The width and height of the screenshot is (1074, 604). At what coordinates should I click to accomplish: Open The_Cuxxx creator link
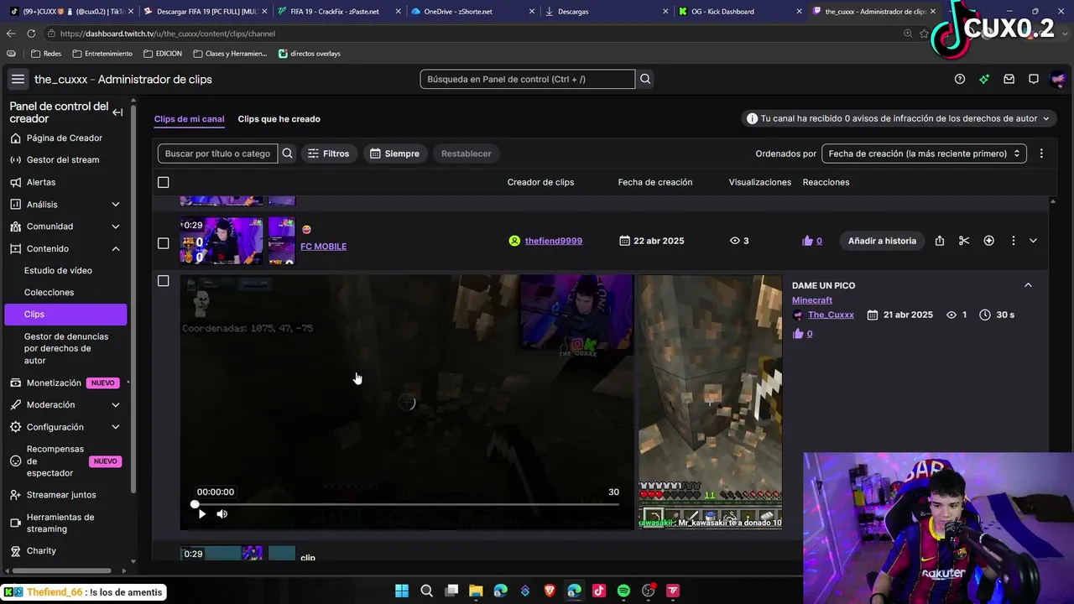tap(831, 315)
